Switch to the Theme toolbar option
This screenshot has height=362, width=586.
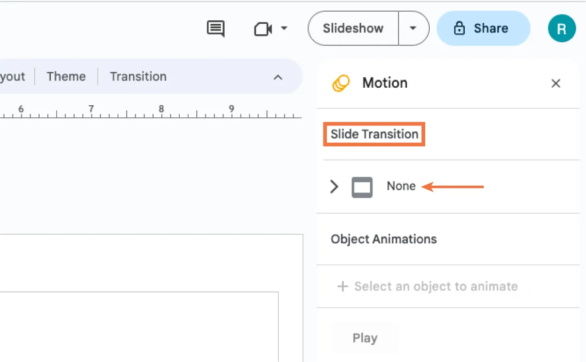click(x=66, y=76)
